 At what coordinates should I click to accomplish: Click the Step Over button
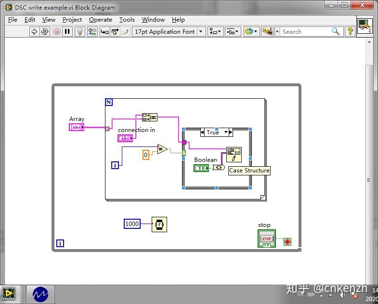coord(115,32)
